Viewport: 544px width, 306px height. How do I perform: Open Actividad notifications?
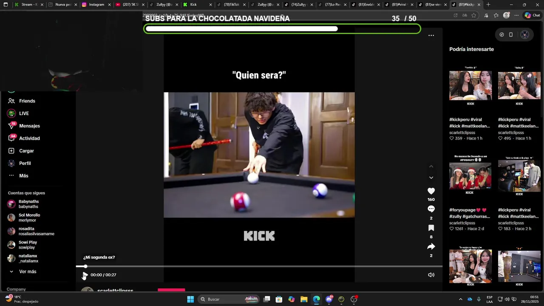[x=24, y=138]
